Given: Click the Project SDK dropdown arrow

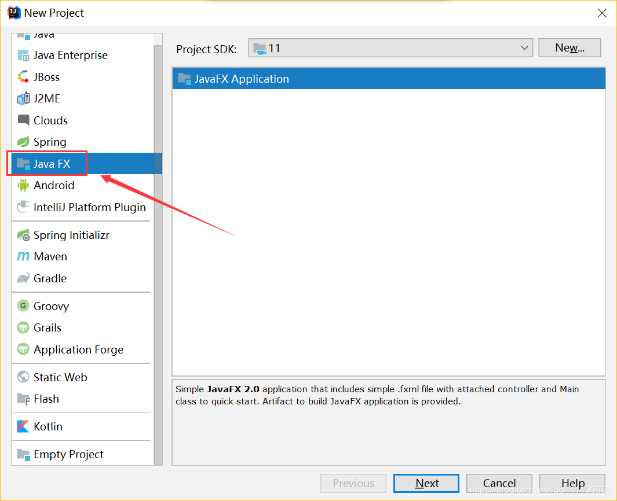Looking at the screenshot, I should tap(524, 48).
